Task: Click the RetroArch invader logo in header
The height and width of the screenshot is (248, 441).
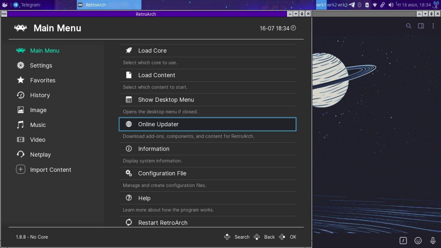Action: pos(21,28)
